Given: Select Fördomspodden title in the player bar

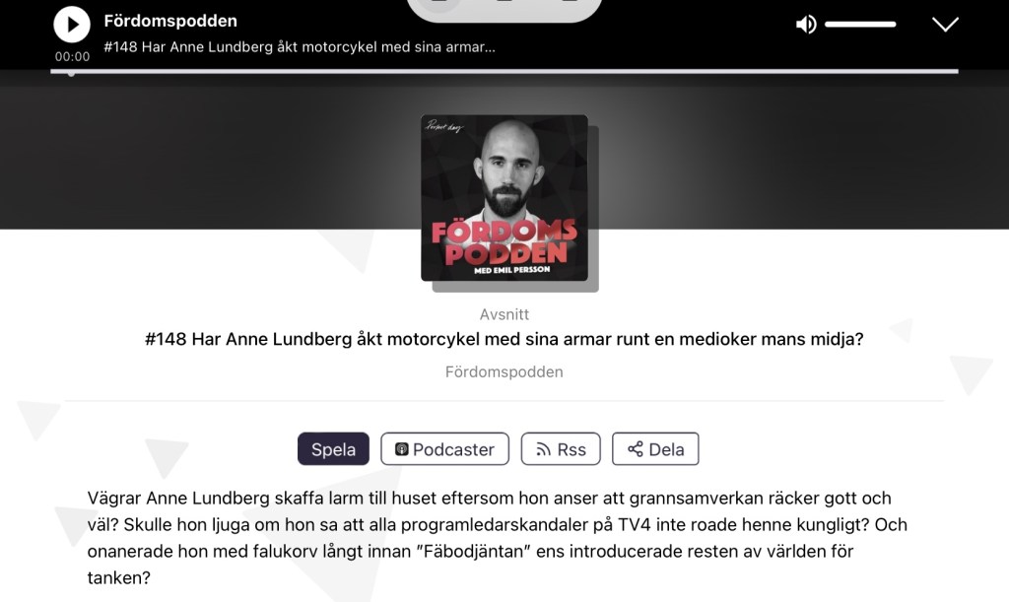Looking at the screenshot, I should pyautogui.click(x=170, y=21).
